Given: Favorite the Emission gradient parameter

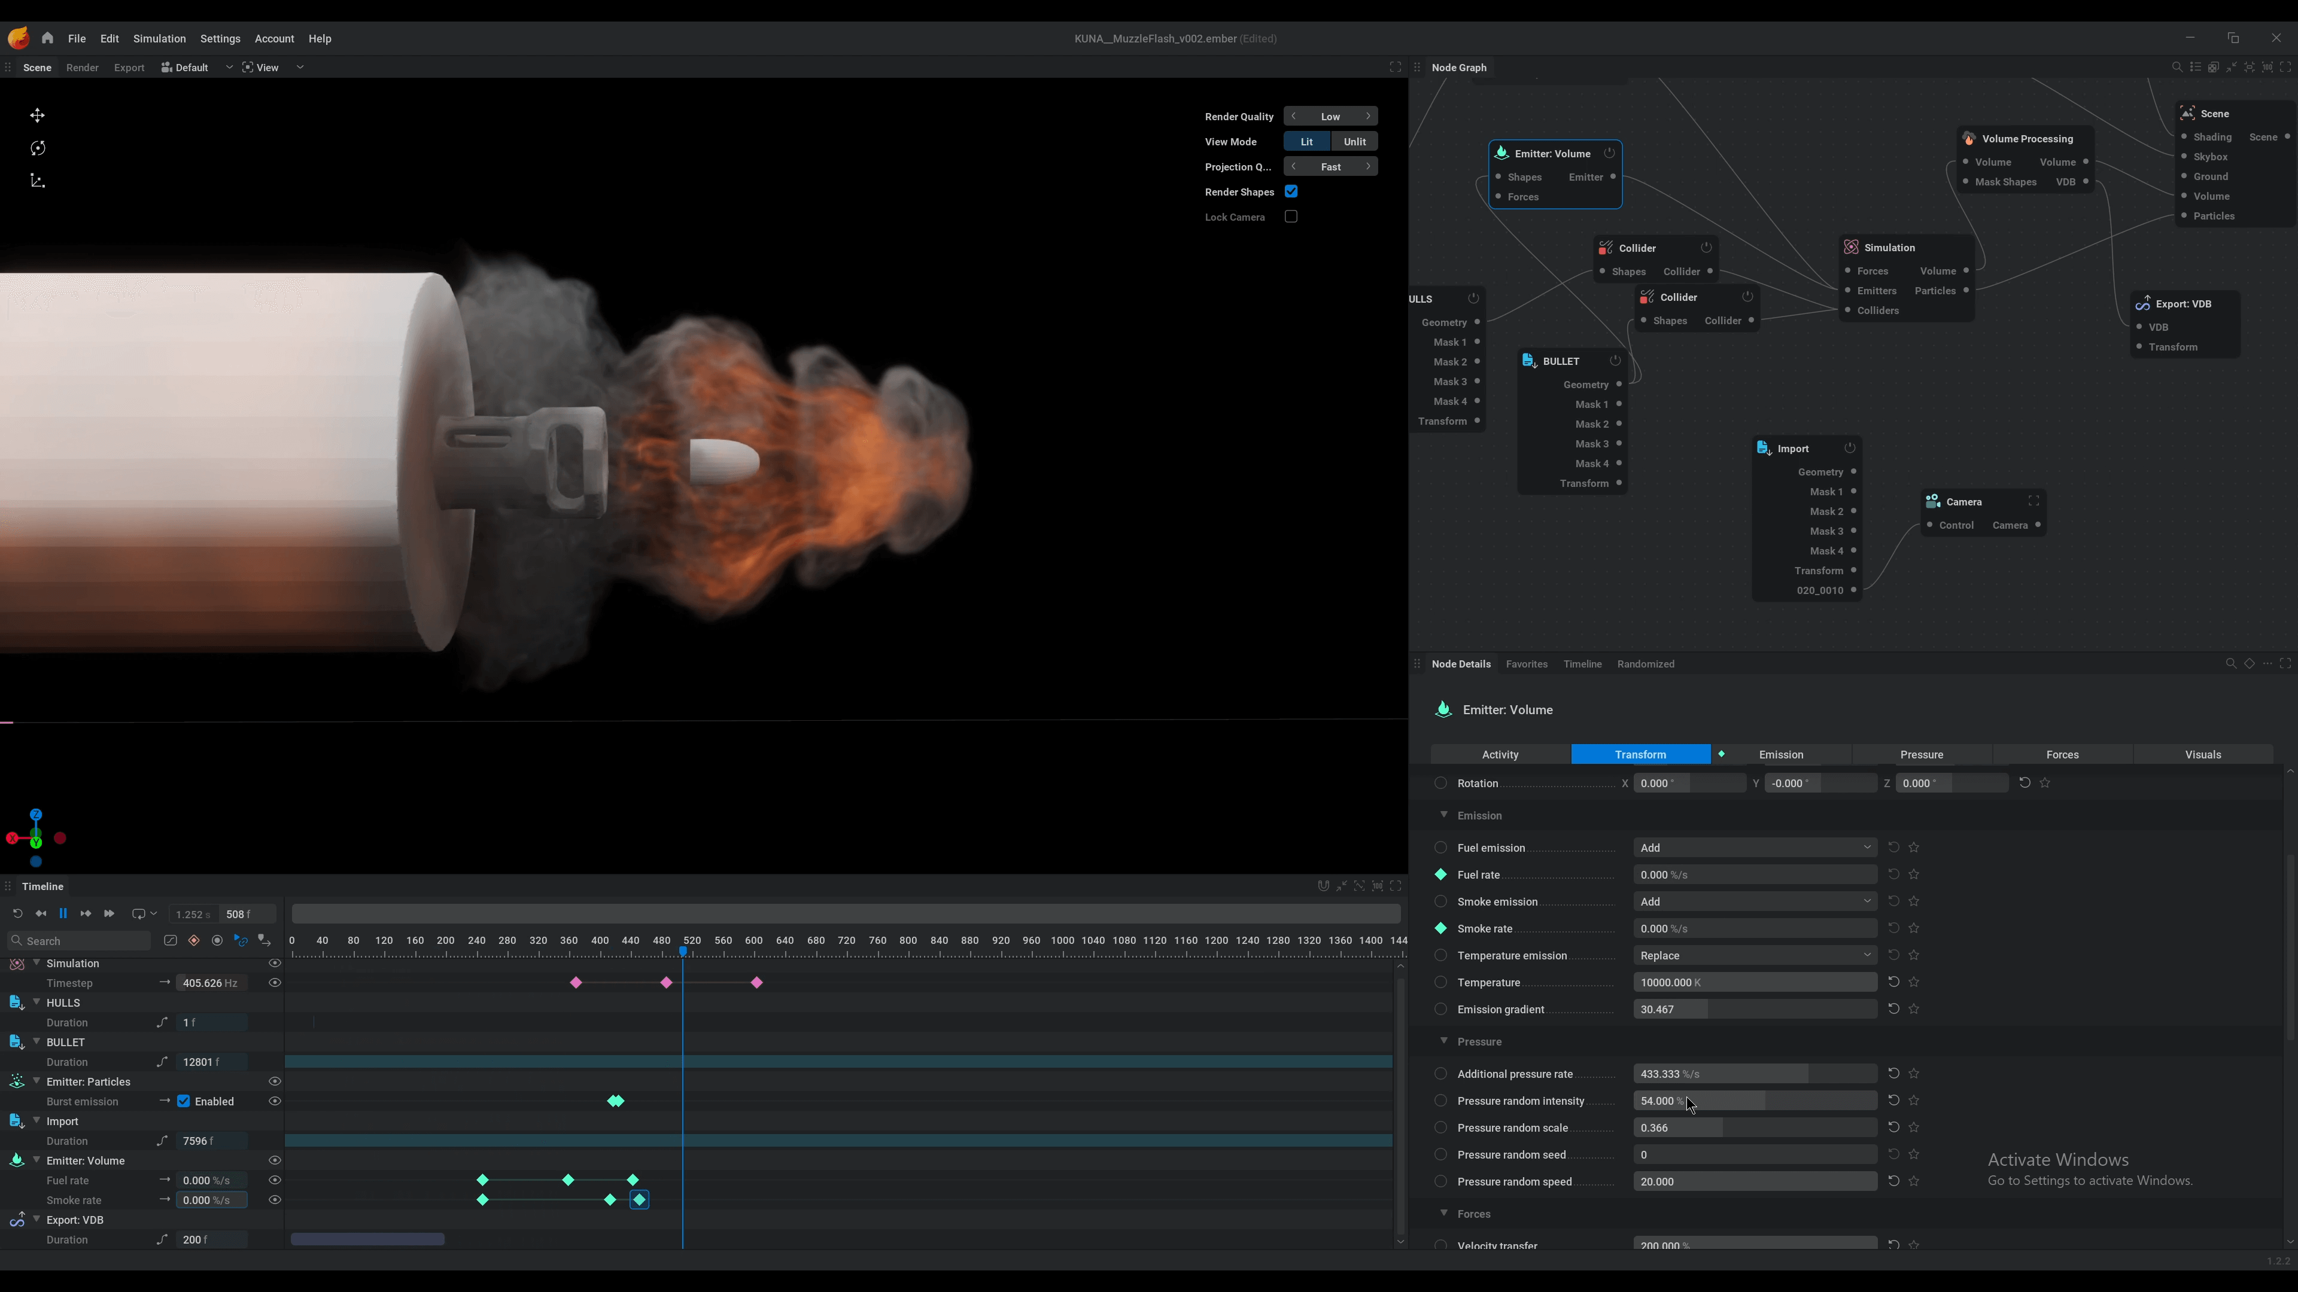Looking at the screenshot, I should click(1914, 1009).
